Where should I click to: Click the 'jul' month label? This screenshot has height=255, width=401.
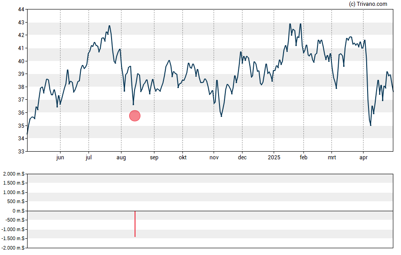pyautogui.click(x=89, y=158)
